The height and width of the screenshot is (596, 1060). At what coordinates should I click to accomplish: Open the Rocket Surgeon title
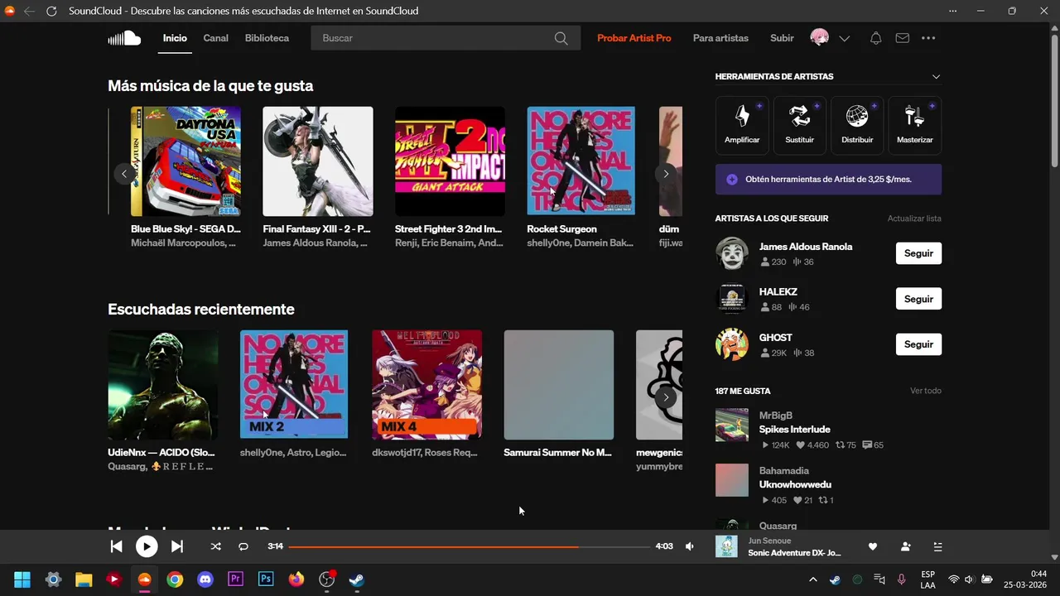[561, 229]
